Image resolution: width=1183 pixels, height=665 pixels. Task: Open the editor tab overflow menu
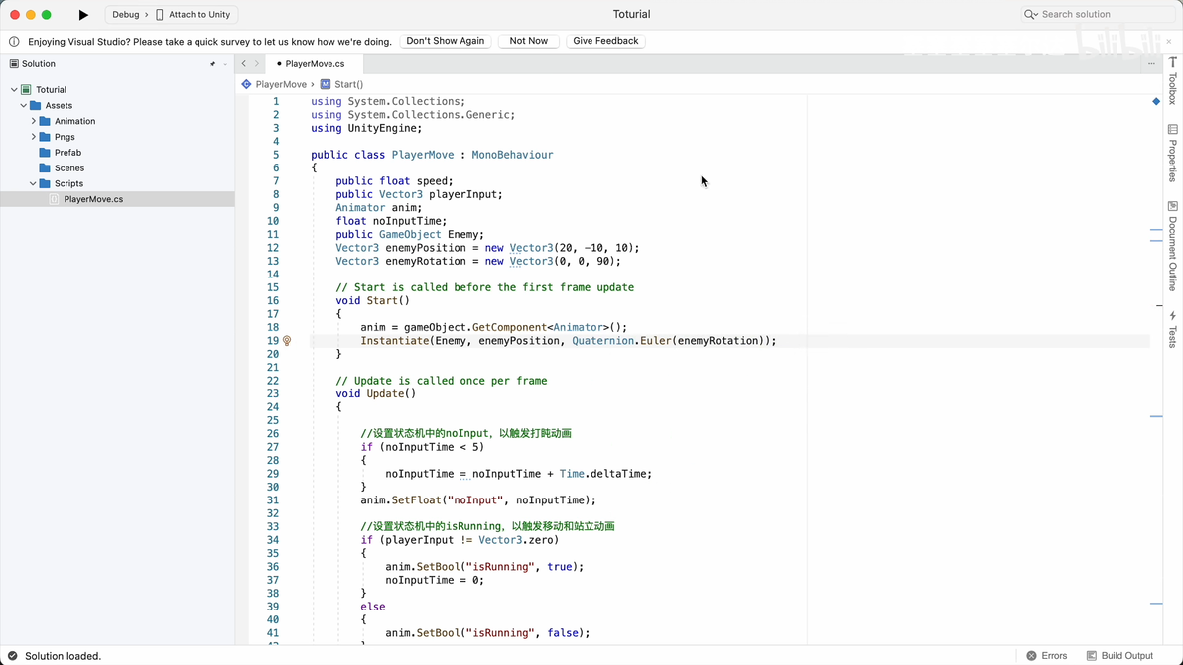pos(1151,64)
